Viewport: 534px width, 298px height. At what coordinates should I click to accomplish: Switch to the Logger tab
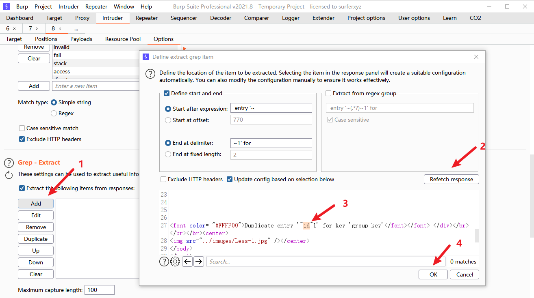(x=291, y=18)
